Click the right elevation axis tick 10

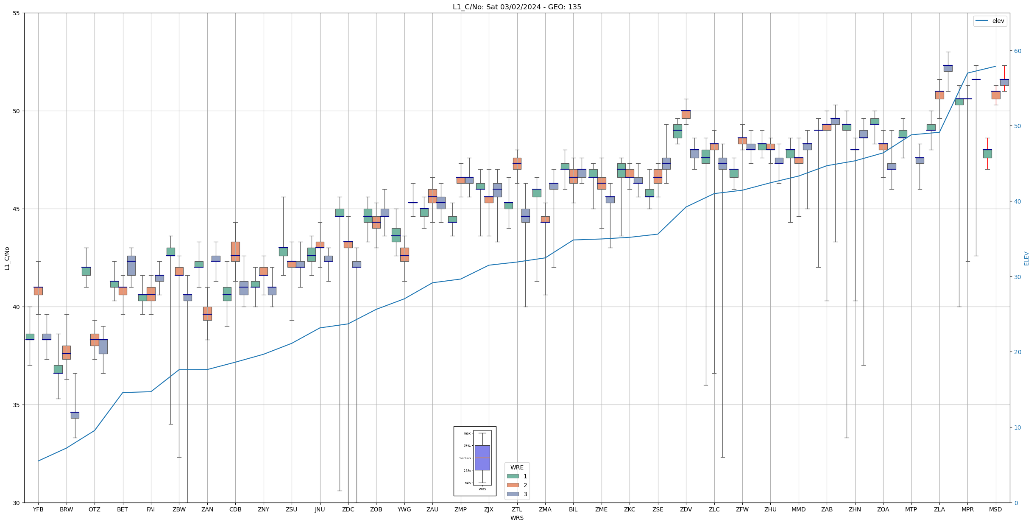1017,427
